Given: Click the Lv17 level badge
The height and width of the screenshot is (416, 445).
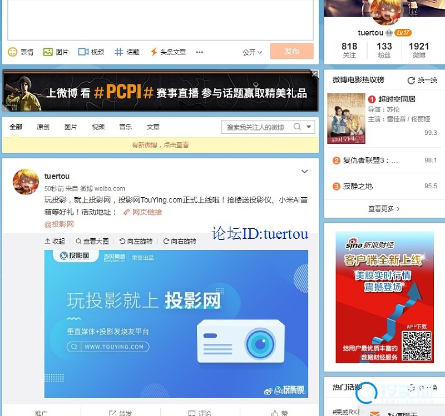Looking at the screenshot, I should pos(403,33).
